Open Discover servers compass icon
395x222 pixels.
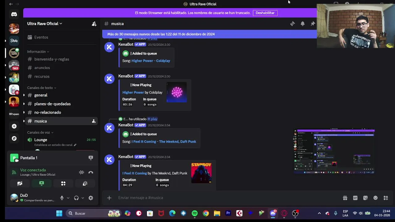click(x=14, y=138)
